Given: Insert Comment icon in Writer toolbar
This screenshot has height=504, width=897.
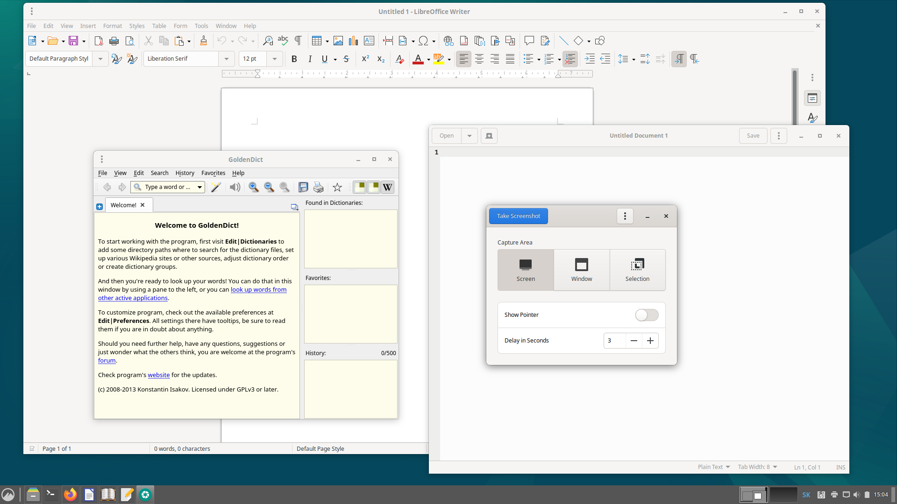Looking at the screenshot, I should pos(529,41).
